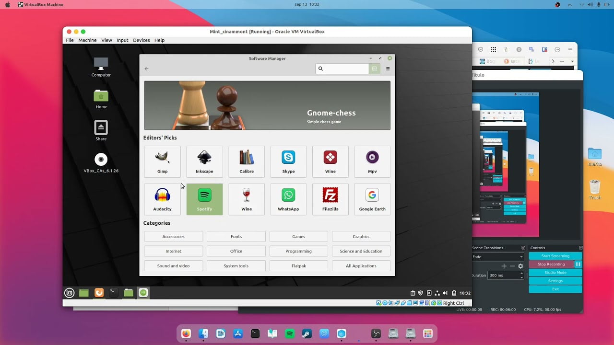Click the Mint panel volume icon
The width and height of the screenshot is (614, 345).
pos(446,293)
